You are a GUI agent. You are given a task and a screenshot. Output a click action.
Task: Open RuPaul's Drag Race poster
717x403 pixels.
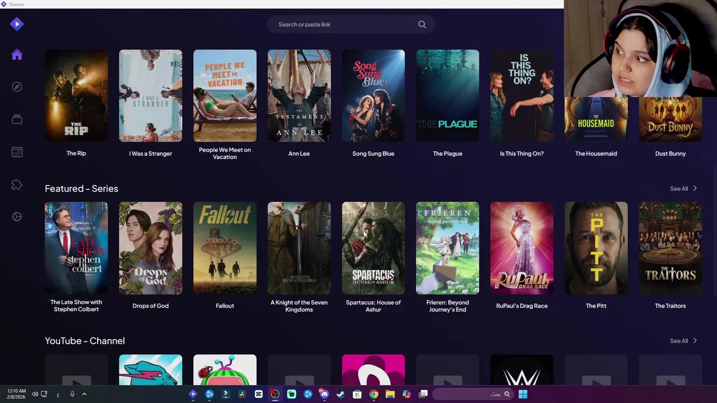[x=522, y=248]
